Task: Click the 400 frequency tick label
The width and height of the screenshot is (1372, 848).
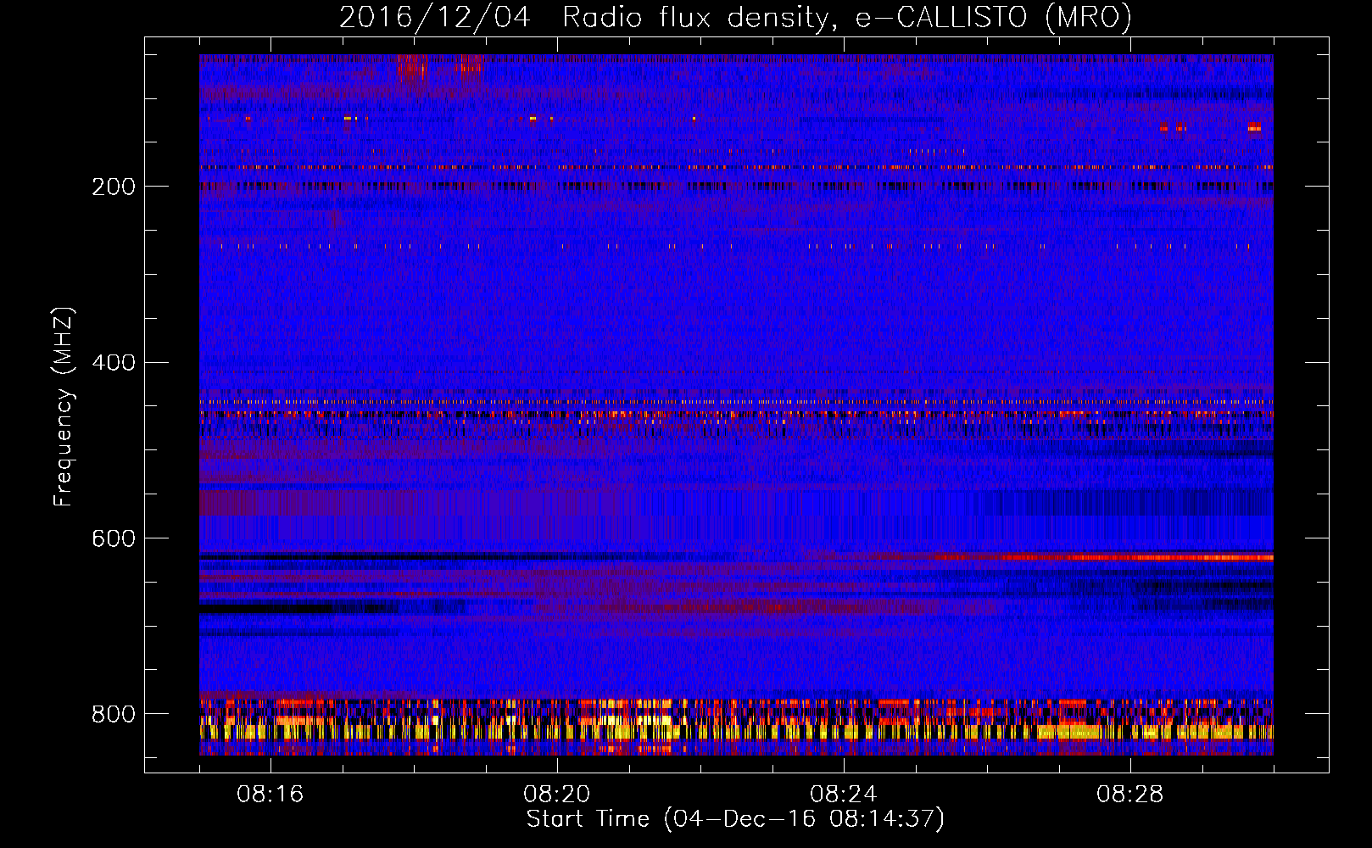Action: coord(114,363)
